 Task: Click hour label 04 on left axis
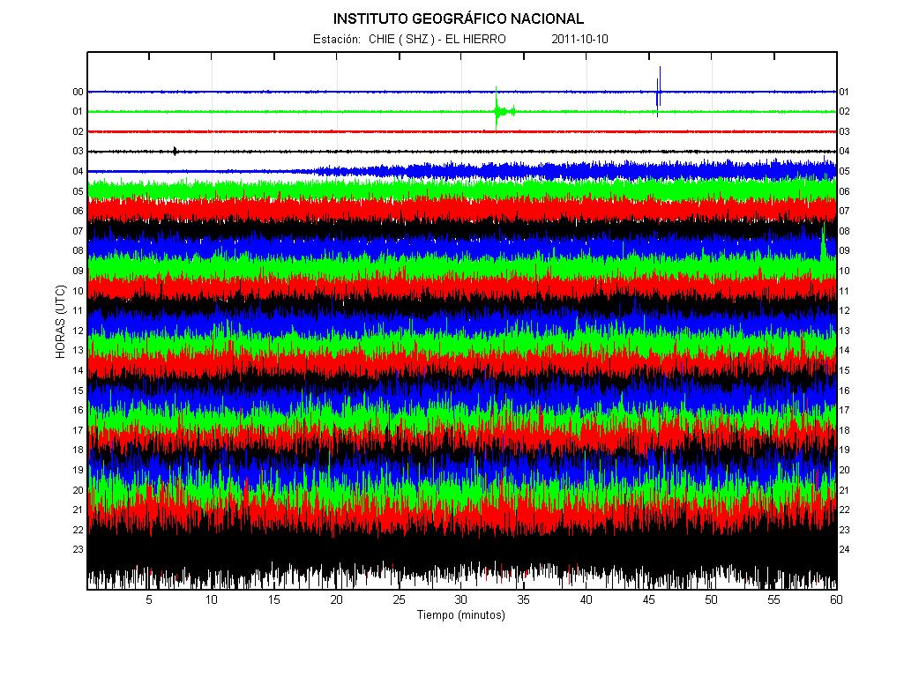click(78, 172)
